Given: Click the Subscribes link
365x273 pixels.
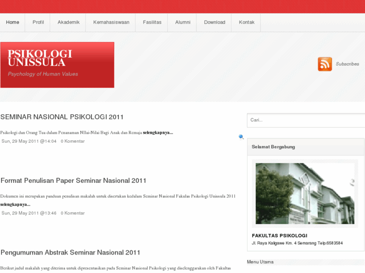Looking at the screenshot, I should pos(347,64).
